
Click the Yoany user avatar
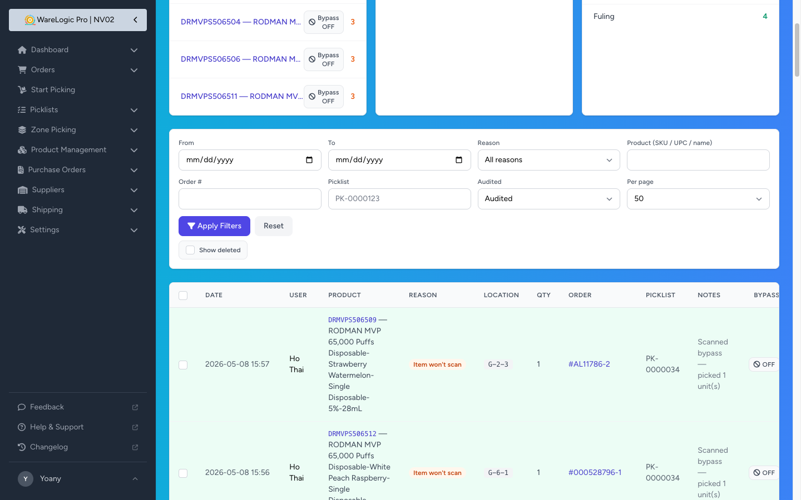coord(26,479)
